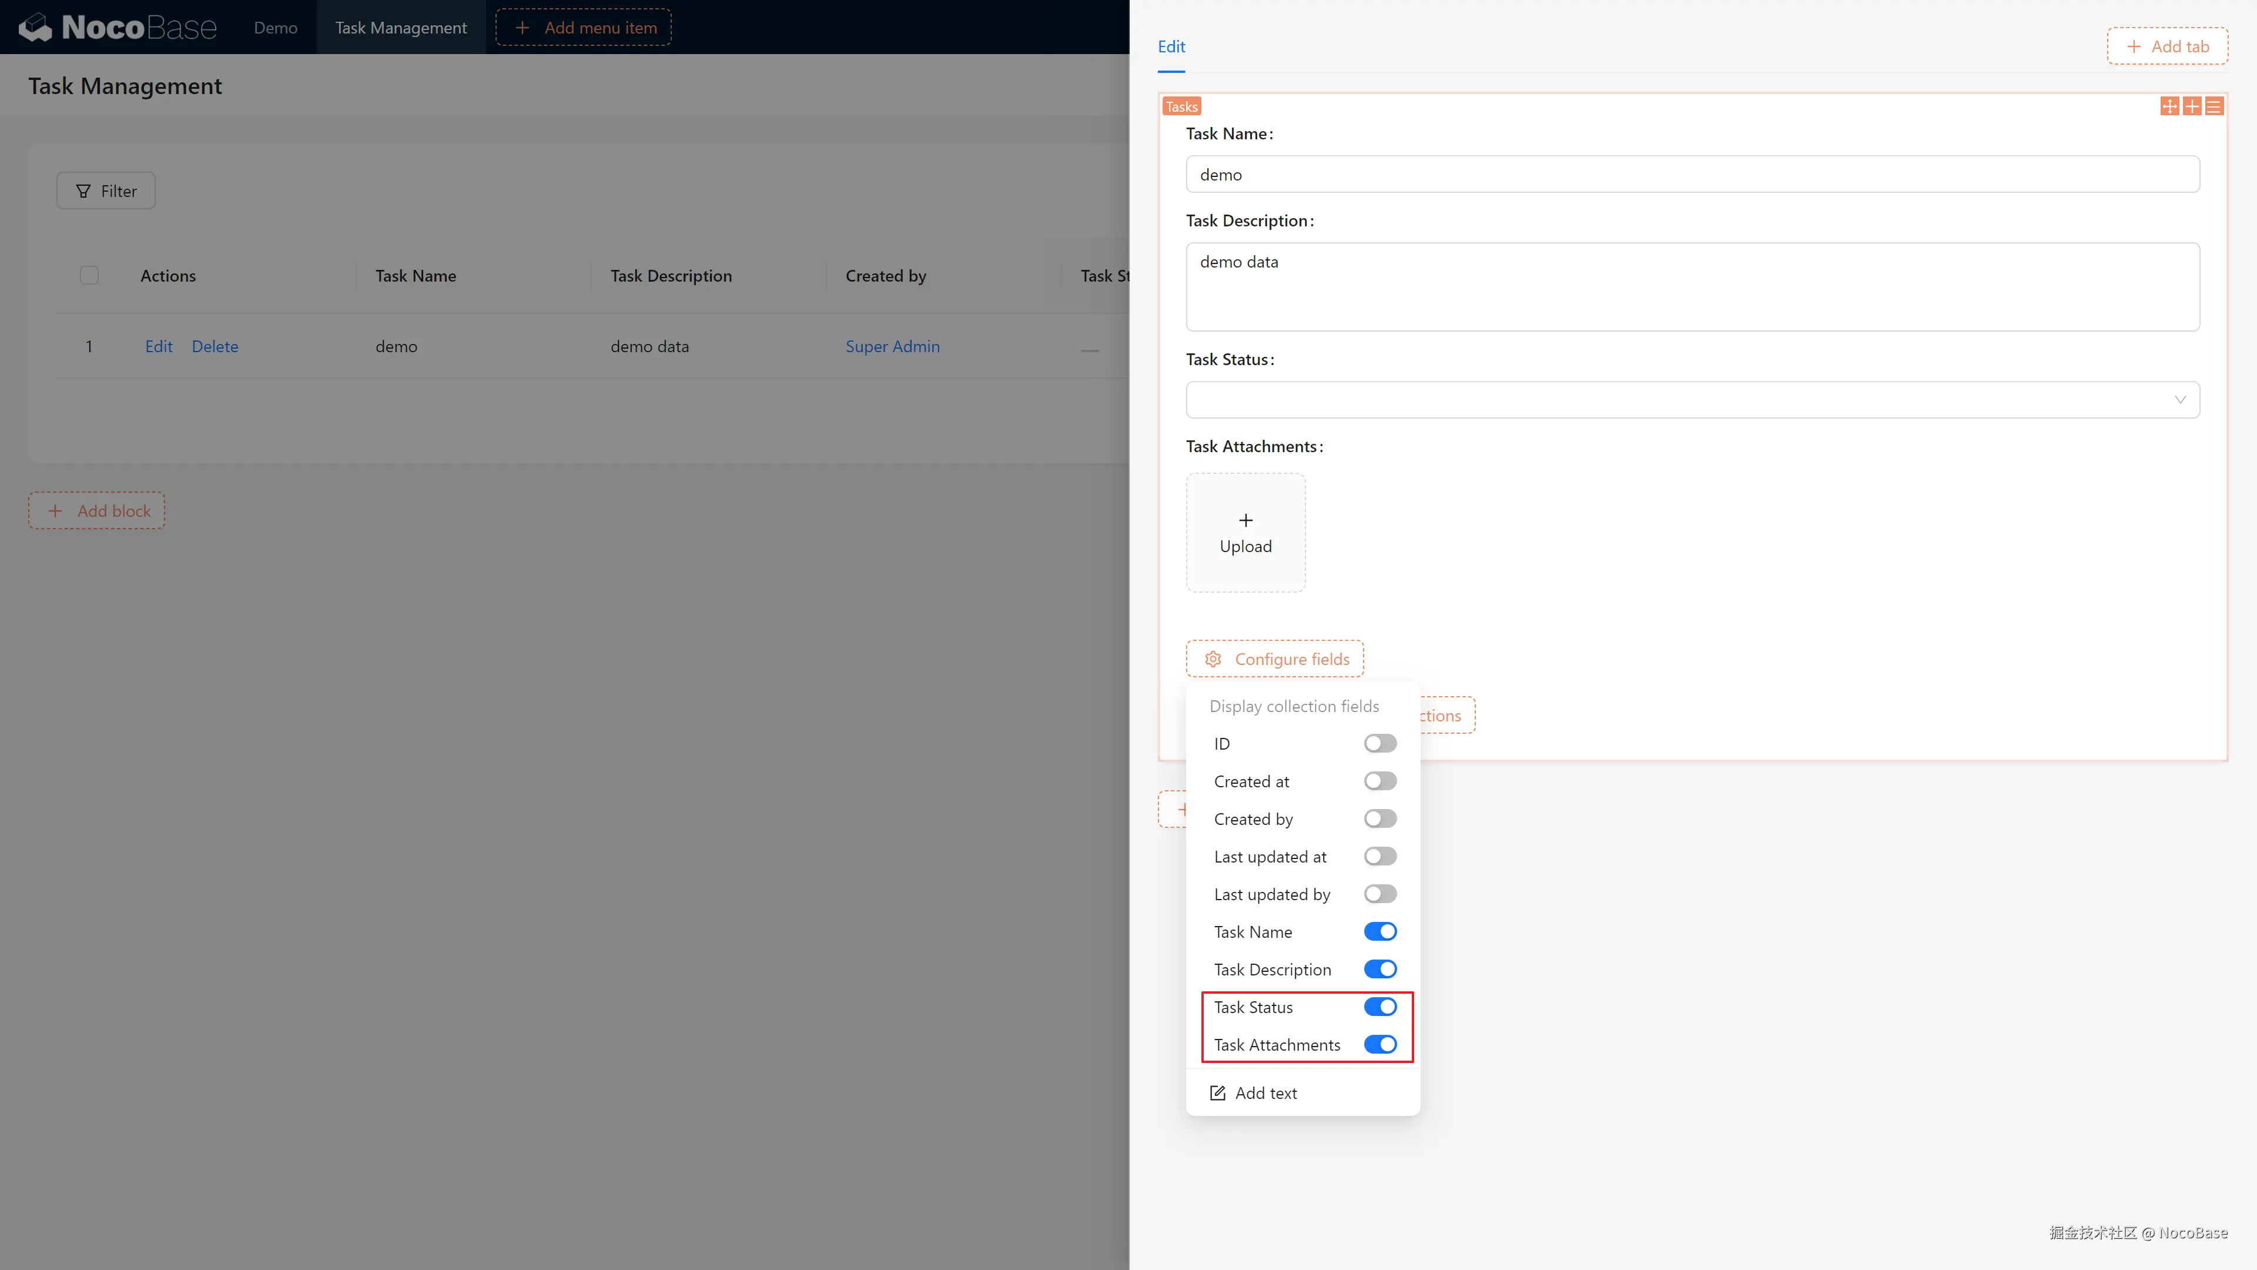Click the orange plus icon on Tasks block
Image resolution: width=2257 pixels, height=1270 pixels.
(2191, 107)
